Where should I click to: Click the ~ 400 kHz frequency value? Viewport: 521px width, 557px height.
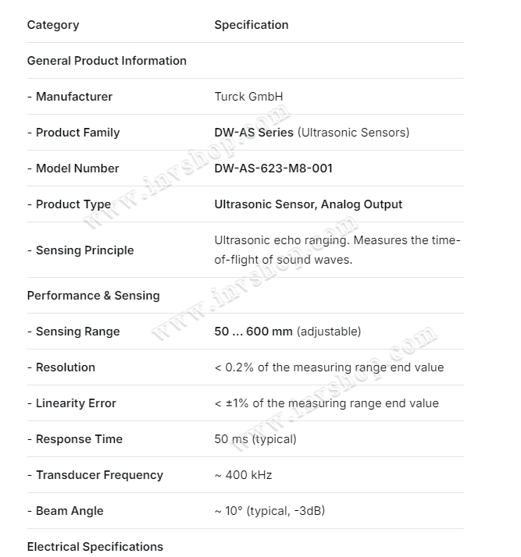pyautogui.click(x=244, y=475)
